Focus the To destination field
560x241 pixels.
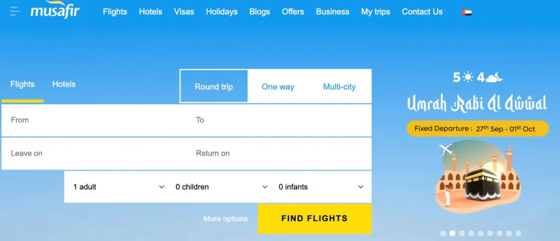click(279, 120)
